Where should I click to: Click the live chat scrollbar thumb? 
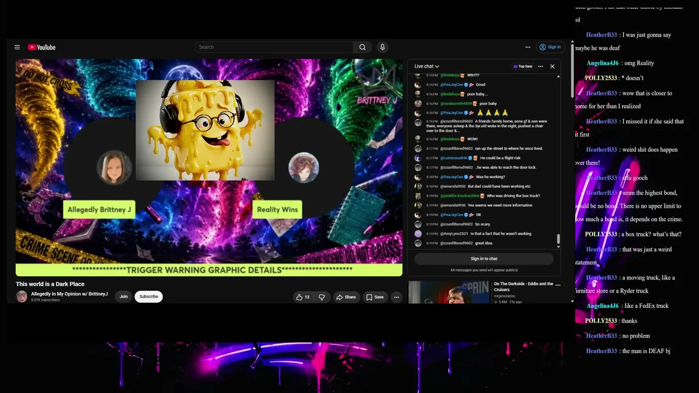point(558,239)
